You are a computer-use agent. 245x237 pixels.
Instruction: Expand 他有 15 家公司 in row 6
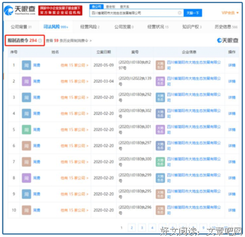pos(75,146)
